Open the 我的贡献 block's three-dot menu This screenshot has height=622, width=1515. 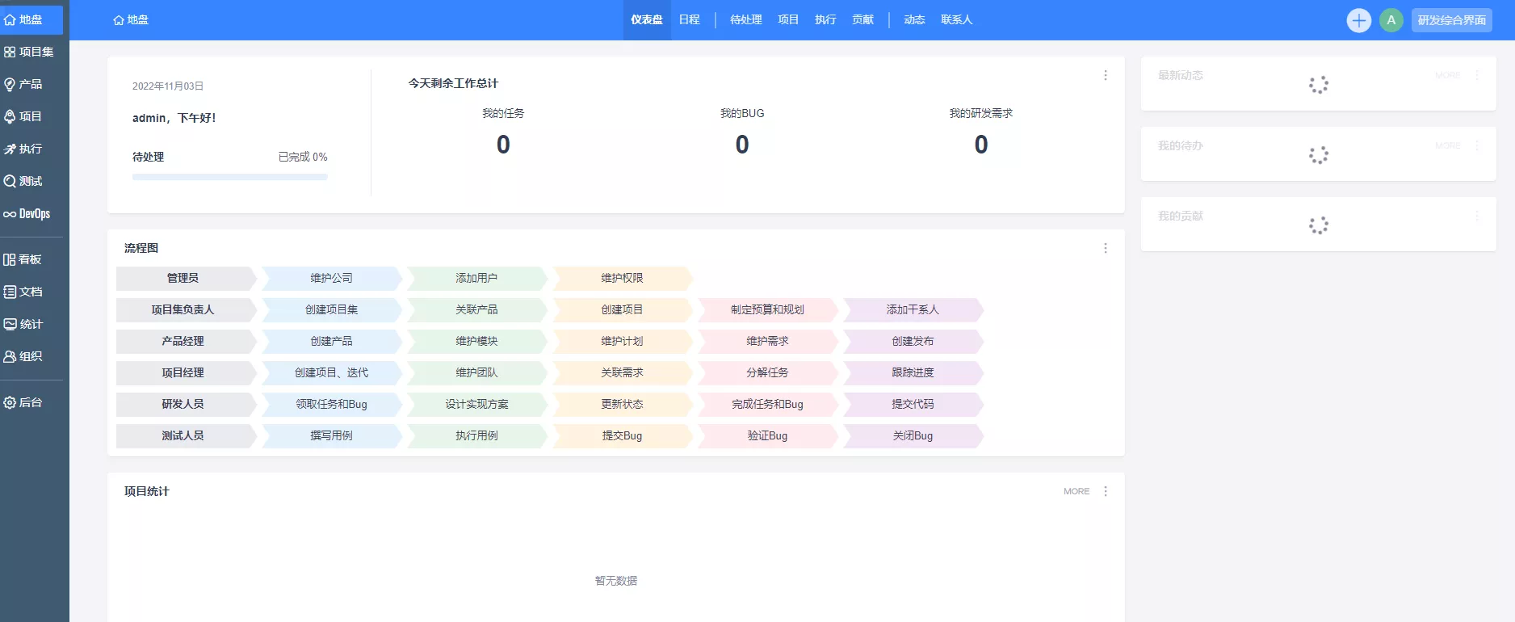[1477, 216]
